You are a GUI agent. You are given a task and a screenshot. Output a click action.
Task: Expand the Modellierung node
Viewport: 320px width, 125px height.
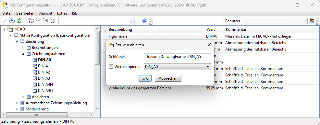tap(17, 109)
